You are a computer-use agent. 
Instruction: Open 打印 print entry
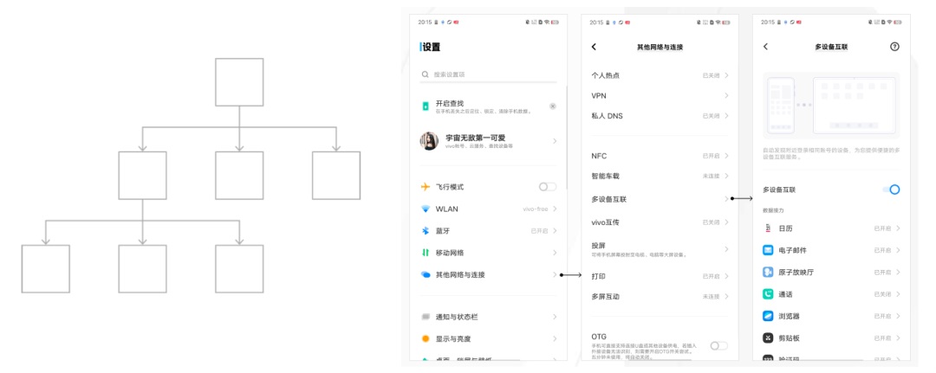[x=660, y=276]
